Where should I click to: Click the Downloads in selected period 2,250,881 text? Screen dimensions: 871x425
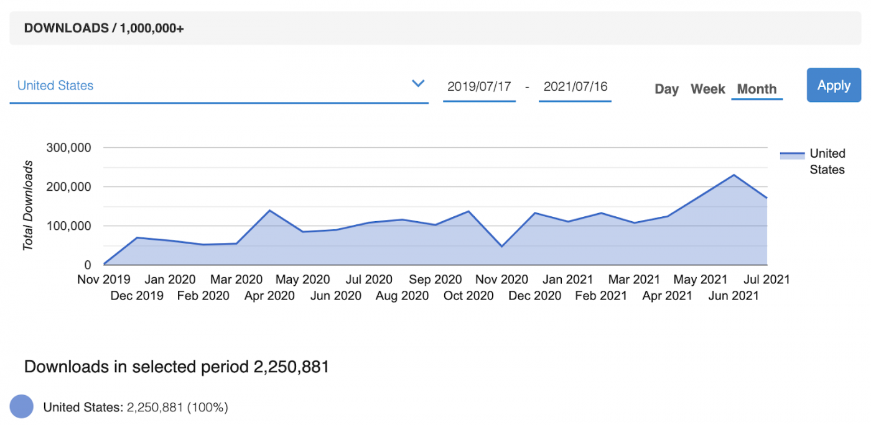pos(176,367)
